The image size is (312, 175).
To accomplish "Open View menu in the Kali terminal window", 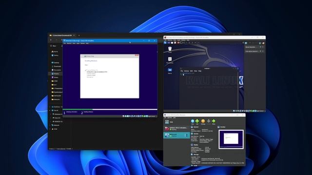I will coord(195,71).
